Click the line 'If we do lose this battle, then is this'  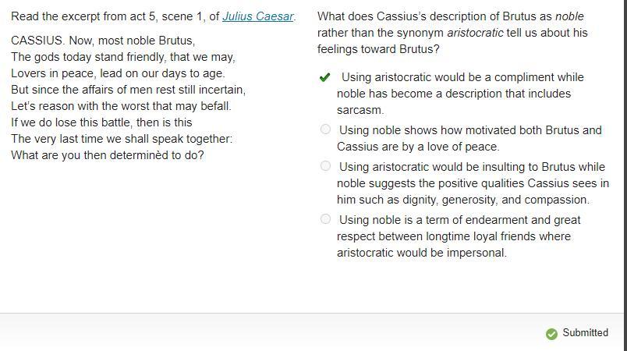101,122
